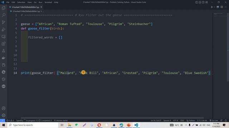Image resolution: width=229 pixels, height=128 pixels.
Task: Click the horizontal editor scrollbar
Action: (x=112, y=118)
